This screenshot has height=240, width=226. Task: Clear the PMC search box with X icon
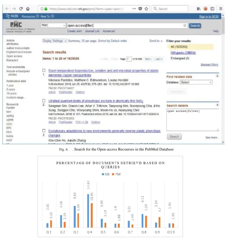click(x=185, y=25)
